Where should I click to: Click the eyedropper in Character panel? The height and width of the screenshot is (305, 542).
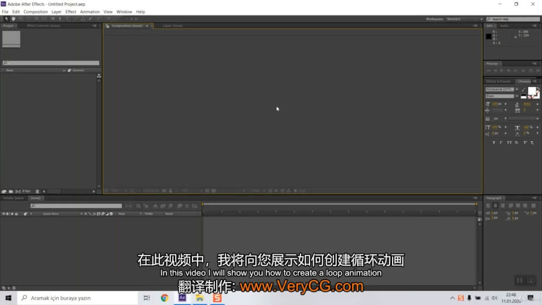tap(523, 90)
